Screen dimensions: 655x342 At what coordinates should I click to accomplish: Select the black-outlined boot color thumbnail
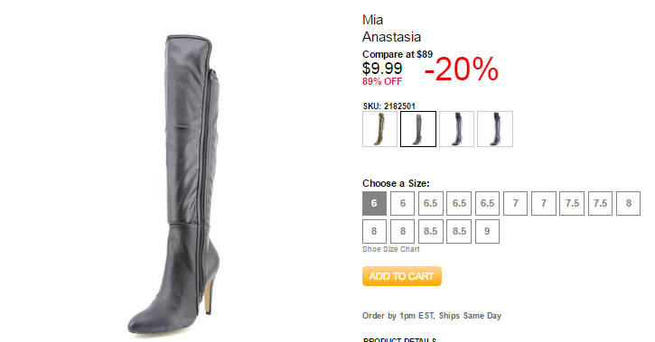click(418, 129)
